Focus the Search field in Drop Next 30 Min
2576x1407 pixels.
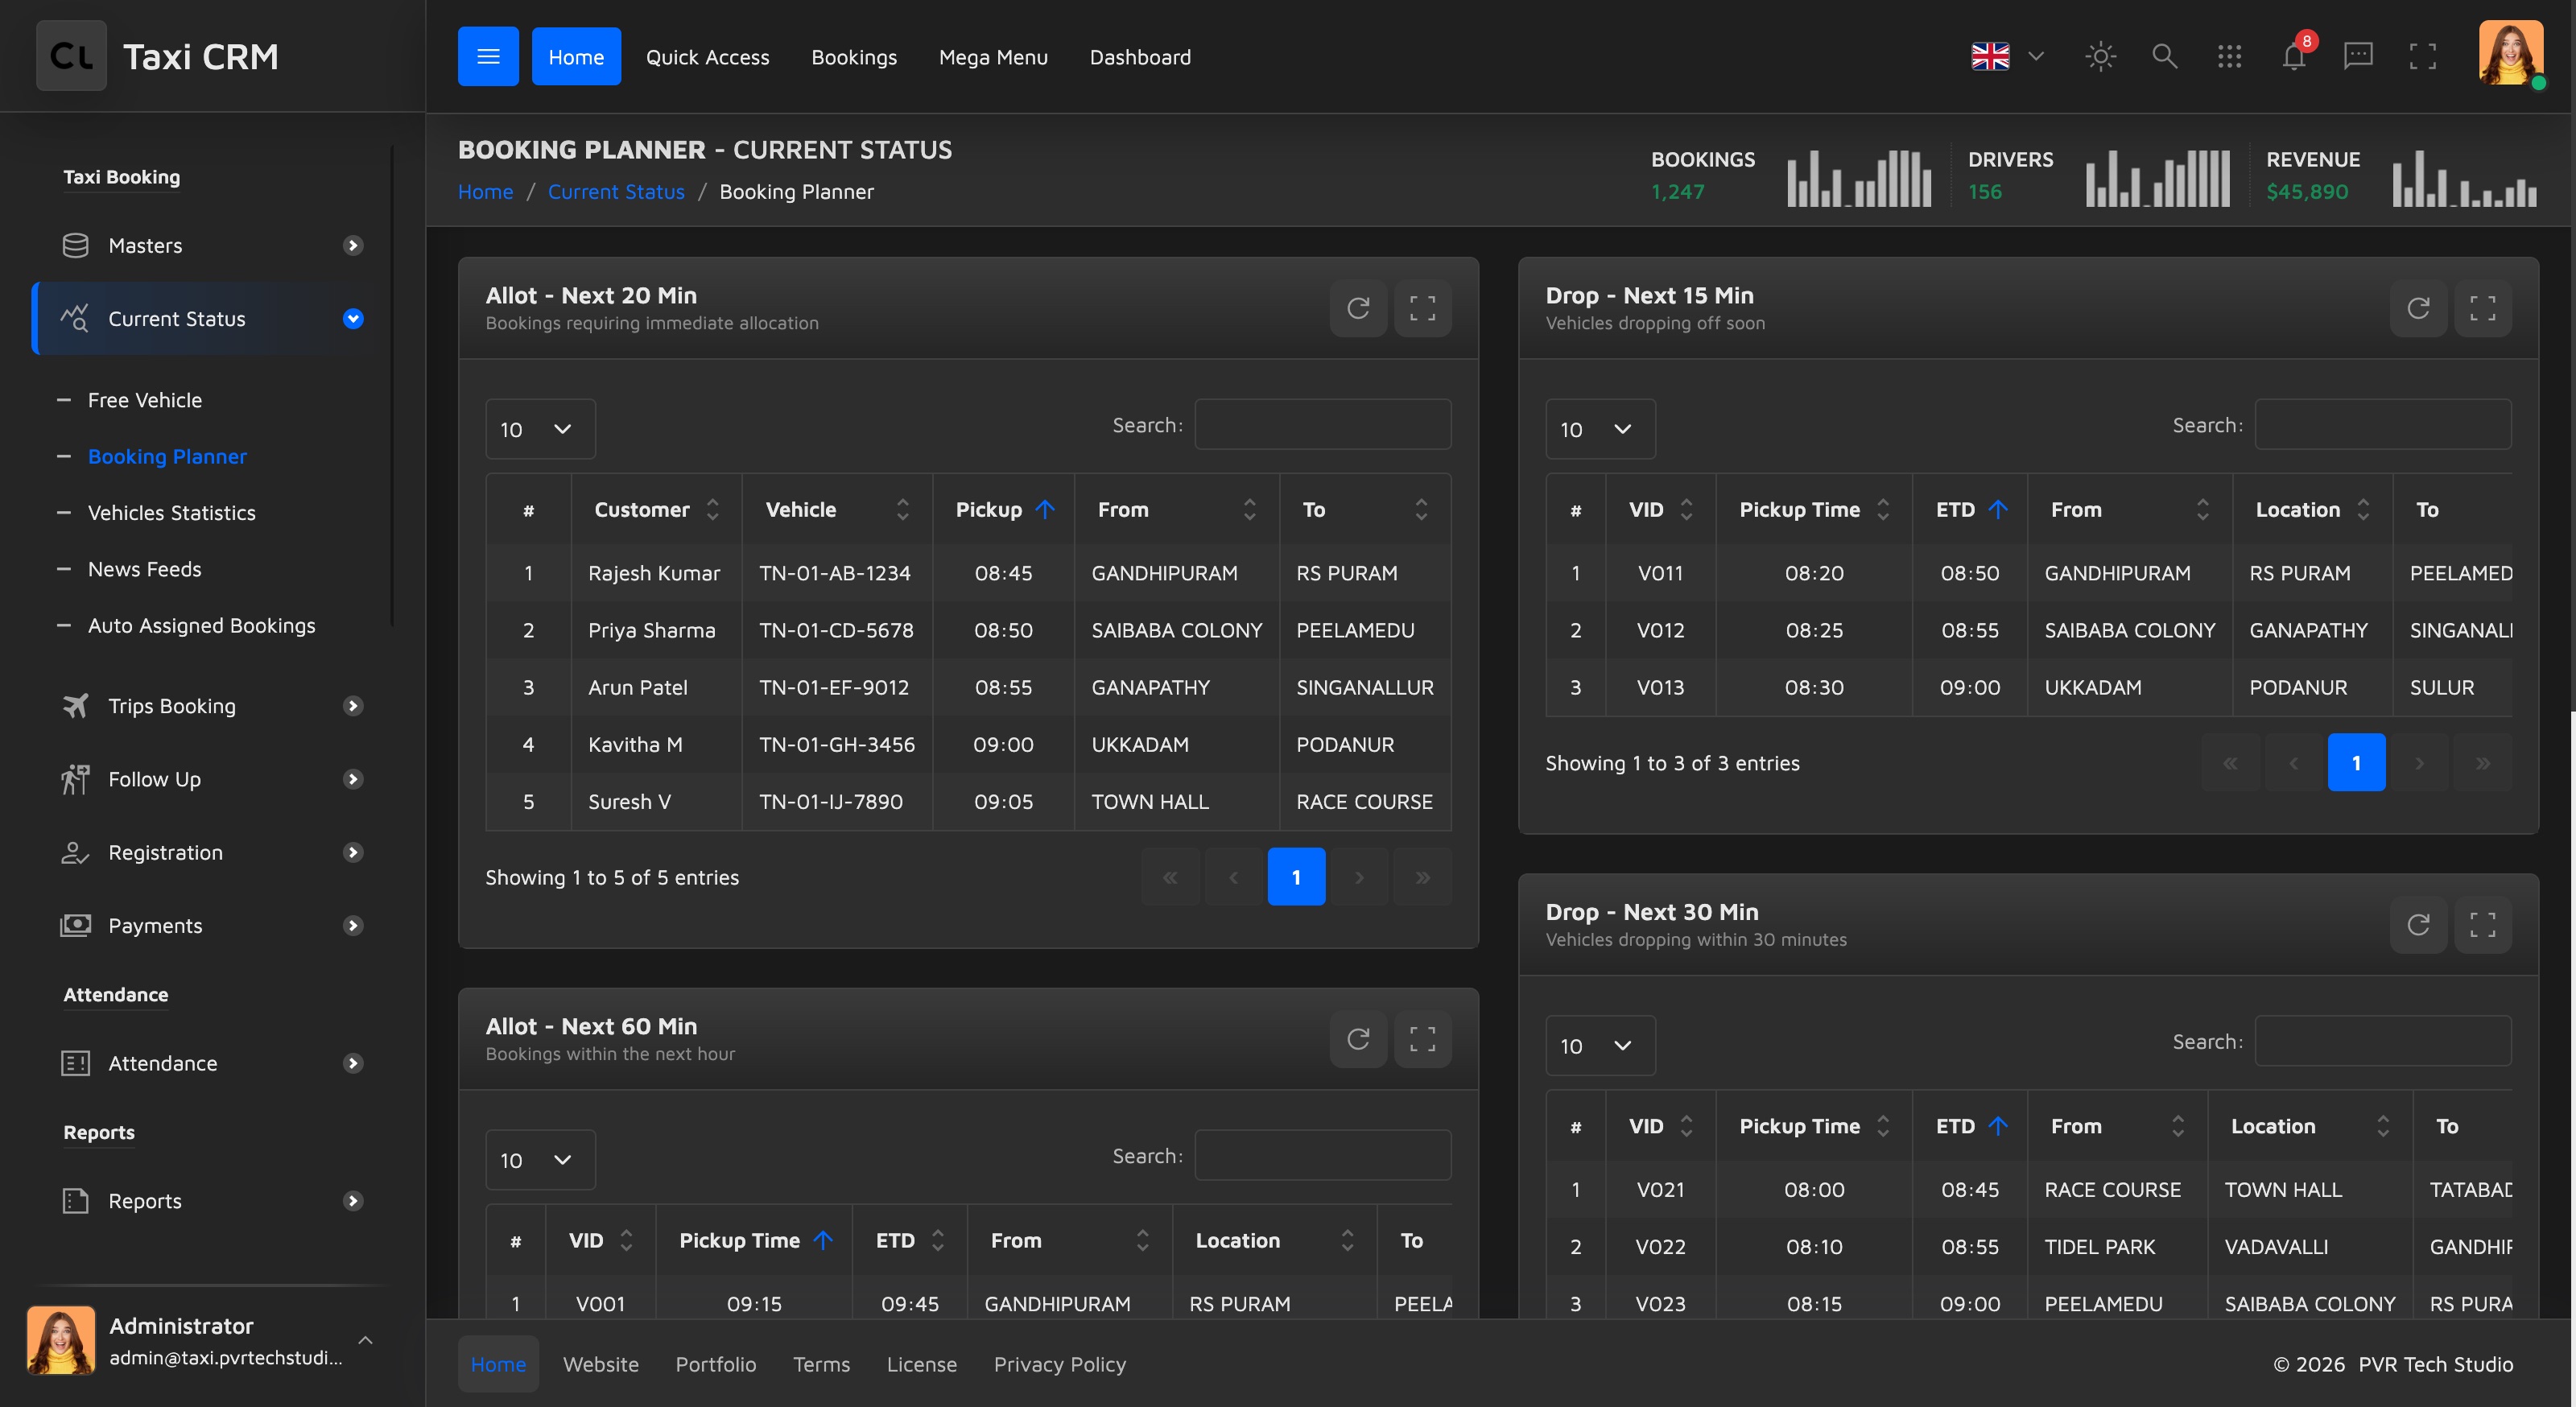coord(2382,1041)
